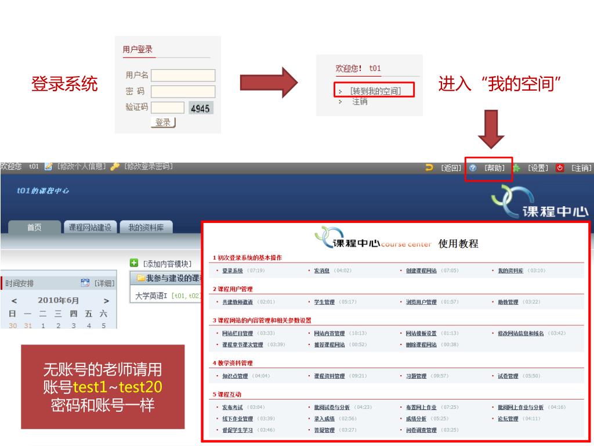Open the 网站模板设置 tutorial link

pos(421,333)
